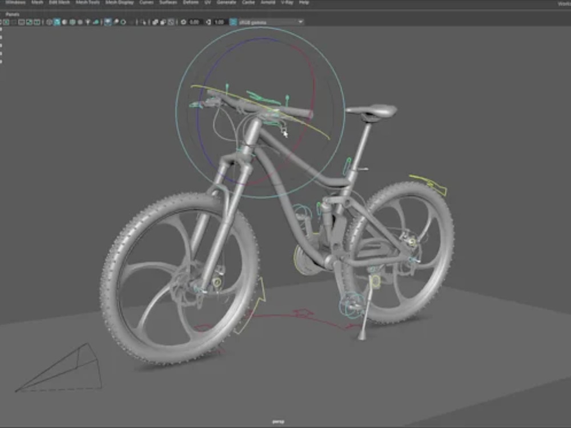Image resolution: width=571 pixels, height=428 pixels.
Task: Open the Deform menu
Action: point(191,2)
